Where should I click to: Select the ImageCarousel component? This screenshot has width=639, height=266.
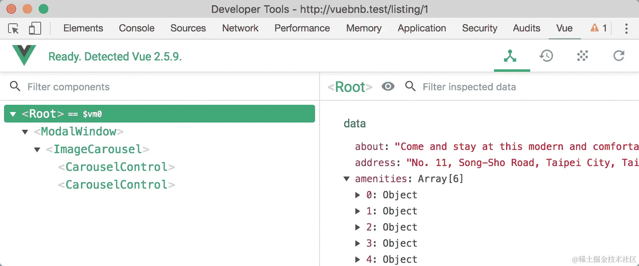click(x=98, y=150)
